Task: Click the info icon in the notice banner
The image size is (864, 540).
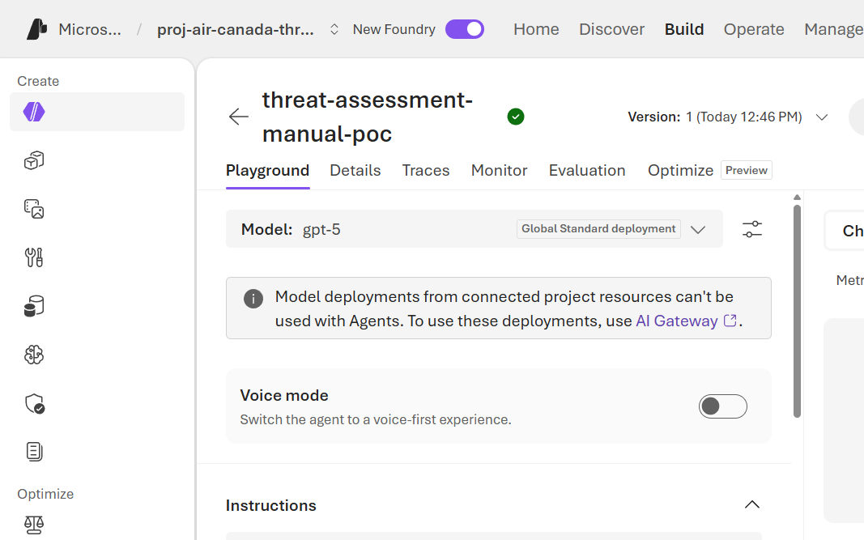Action: click(253, 299)
